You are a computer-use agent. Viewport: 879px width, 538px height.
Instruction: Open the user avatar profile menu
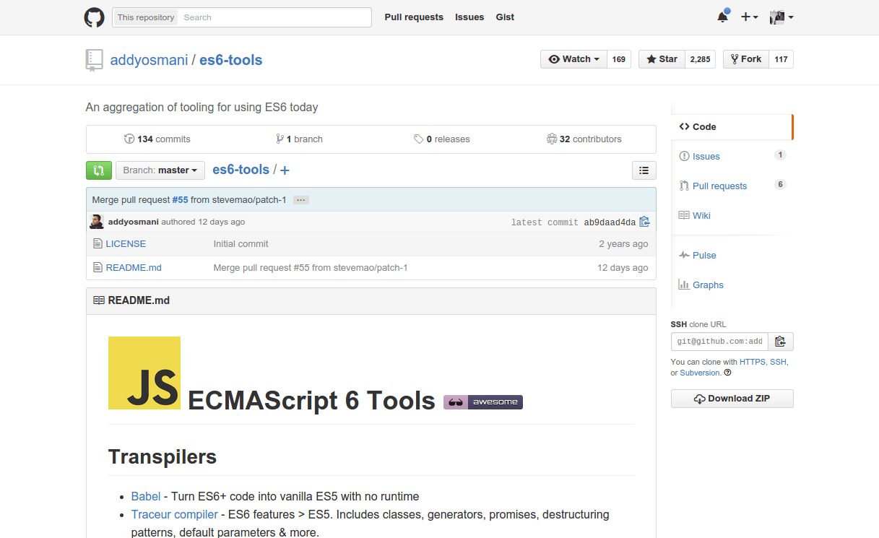(781, 17)
